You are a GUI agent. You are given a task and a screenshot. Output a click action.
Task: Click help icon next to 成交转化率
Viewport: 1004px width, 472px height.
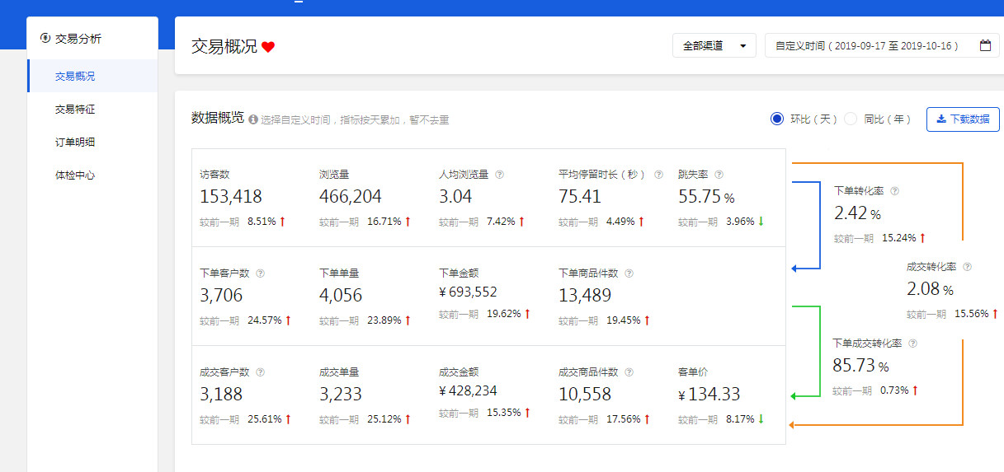[967, 267]
